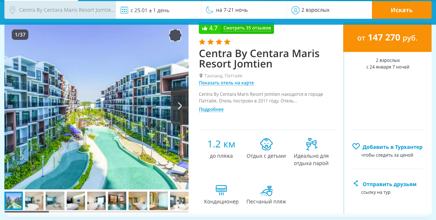This screenshot has height=220, width=436.
Task: Click the moon icon for nights
Action: point(210,10)
